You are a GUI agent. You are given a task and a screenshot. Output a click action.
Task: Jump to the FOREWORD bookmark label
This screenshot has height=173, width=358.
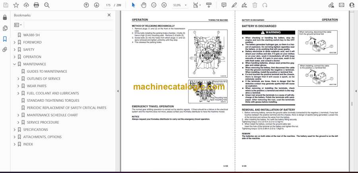click(32, 43)
